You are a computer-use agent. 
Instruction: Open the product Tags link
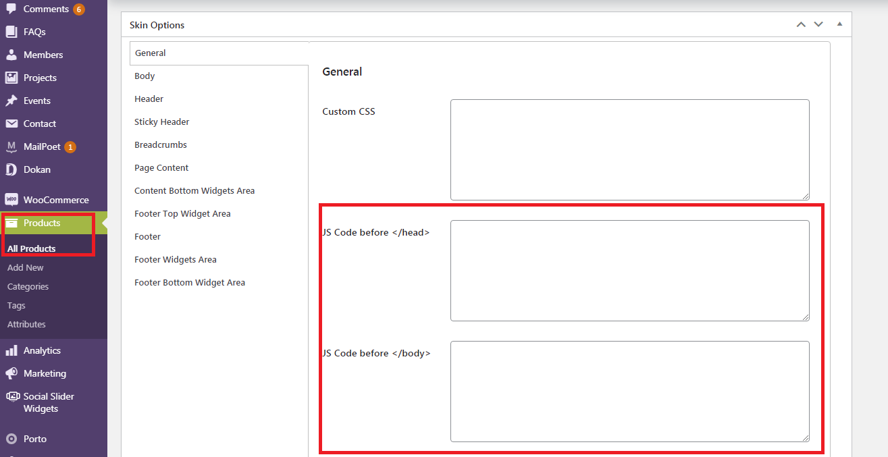(16, 305)
